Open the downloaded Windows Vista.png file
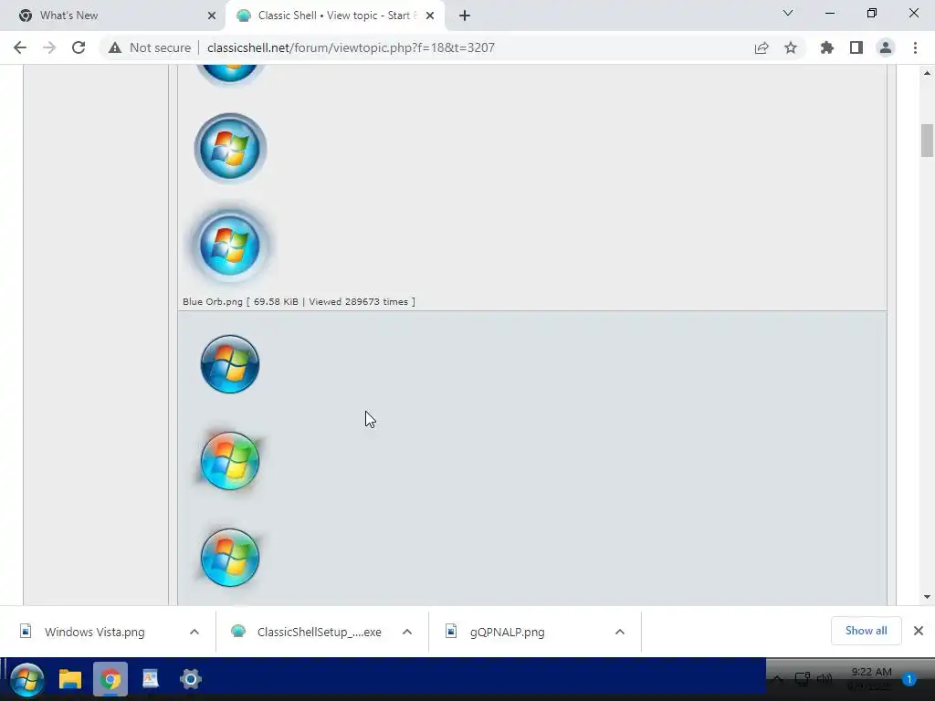The height and width of the screenshot is (701, 935). [x=95, y=632]
